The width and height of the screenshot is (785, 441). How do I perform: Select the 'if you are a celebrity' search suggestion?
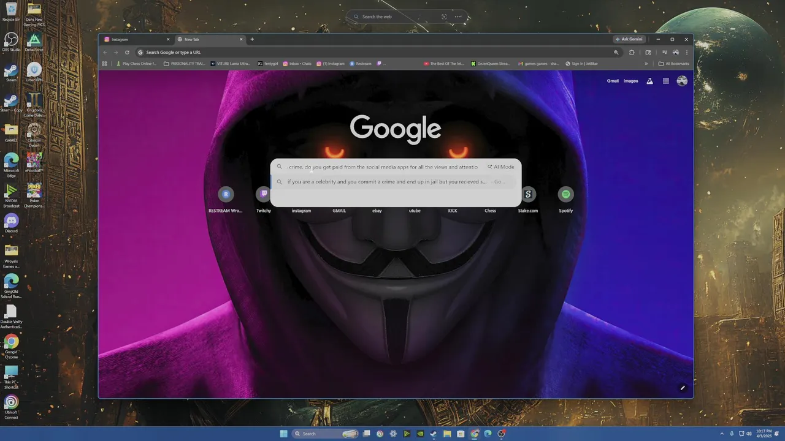(396, 182)
